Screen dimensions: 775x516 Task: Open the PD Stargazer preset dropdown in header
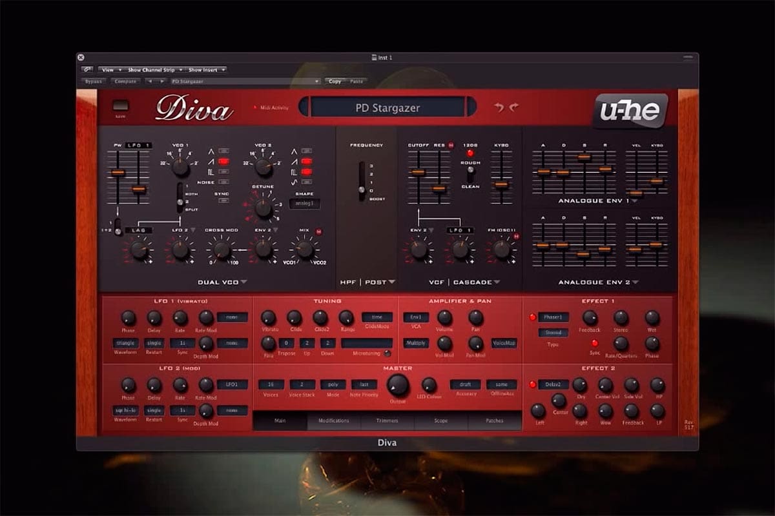pyautogui.click(x=245, y=81)
